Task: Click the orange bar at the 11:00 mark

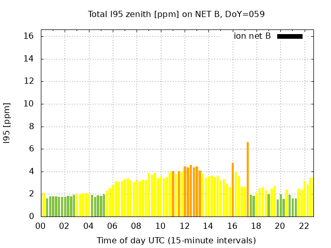Action: pyautogui.click(x=173, y=194)
